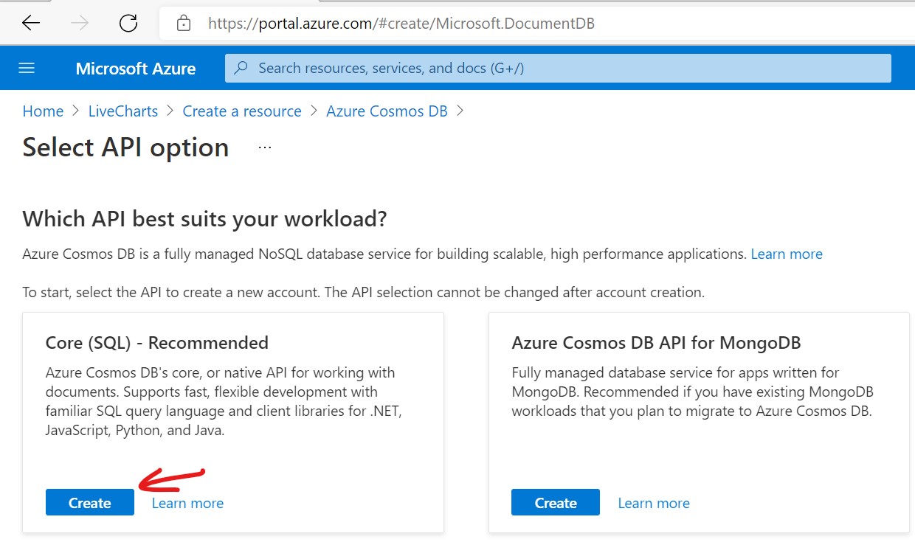
Task: Open Learn more in the Core (SQL) card
Action: [187, 503]
